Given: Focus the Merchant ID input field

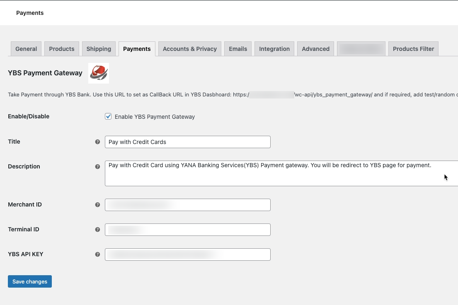Looking at the screenshot, I should point(187,205).
